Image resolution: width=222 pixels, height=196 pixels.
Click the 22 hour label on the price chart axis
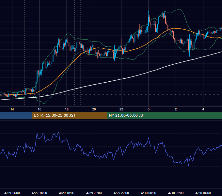click(x=121, y=109)
